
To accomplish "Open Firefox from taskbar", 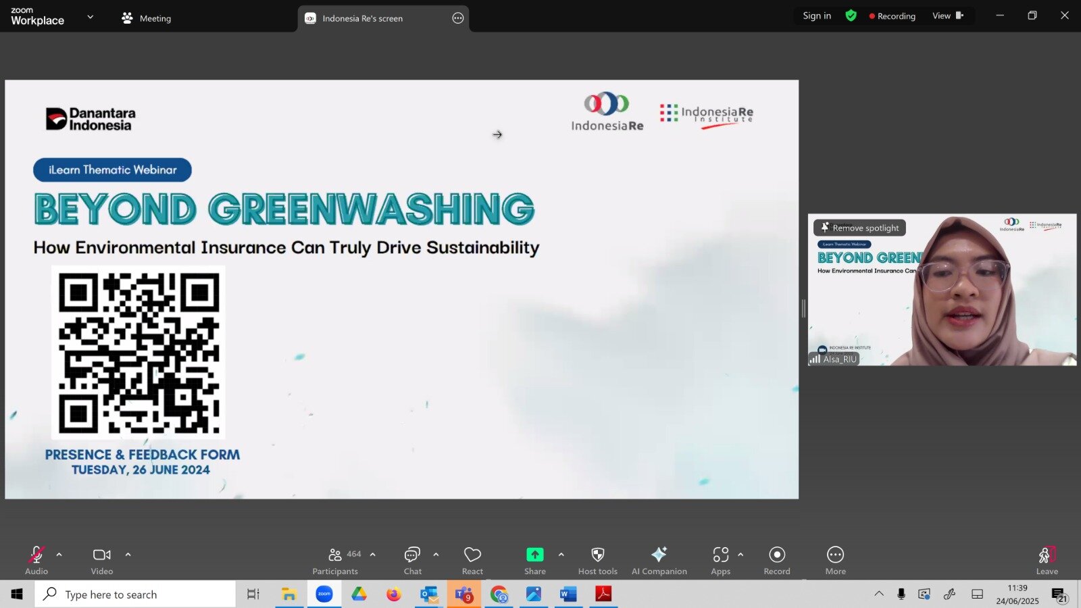I will point(394,594).
